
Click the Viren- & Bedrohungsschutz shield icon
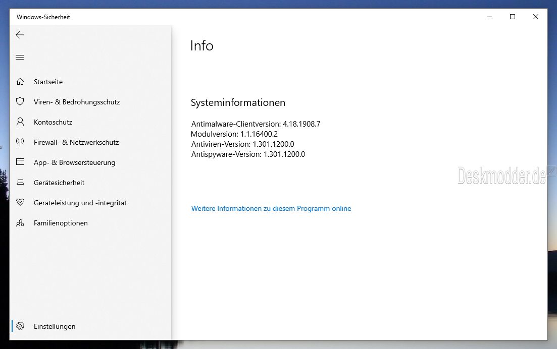point(20,102)
